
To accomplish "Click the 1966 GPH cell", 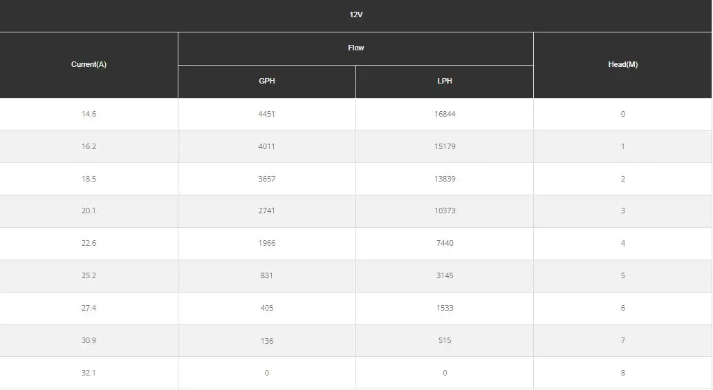I will [x=266, y=243].
